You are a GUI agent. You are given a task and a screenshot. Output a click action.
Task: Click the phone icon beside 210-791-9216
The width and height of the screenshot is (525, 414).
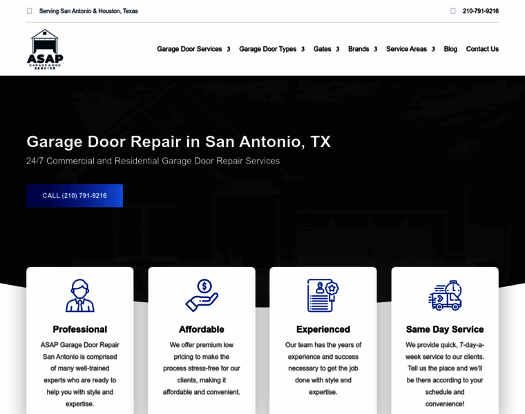pos(453,11)
